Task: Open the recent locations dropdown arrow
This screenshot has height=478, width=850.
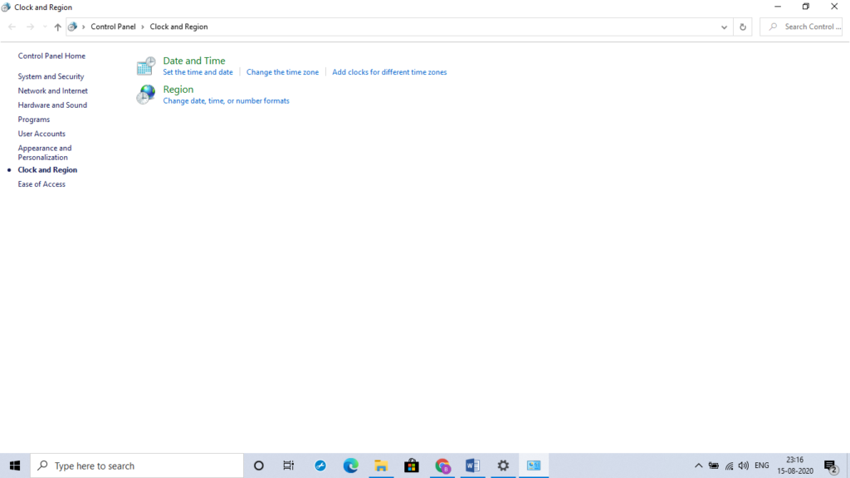Action: pos(45,27)
